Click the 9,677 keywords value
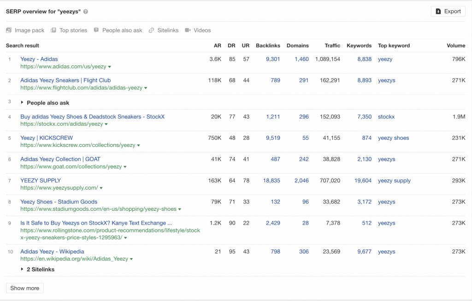This screenshot has height=301, width=472. point(365,251)
